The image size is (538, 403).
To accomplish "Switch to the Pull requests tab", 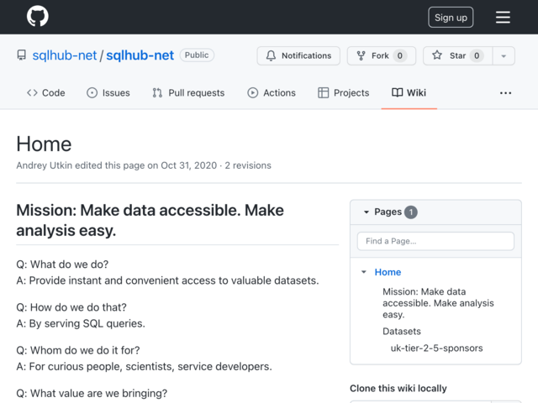I will 188,93.
